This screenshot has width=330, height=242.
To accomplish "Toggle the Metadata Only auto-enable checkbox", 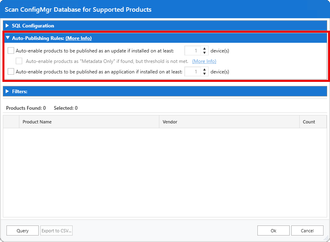I will point(19,61).
